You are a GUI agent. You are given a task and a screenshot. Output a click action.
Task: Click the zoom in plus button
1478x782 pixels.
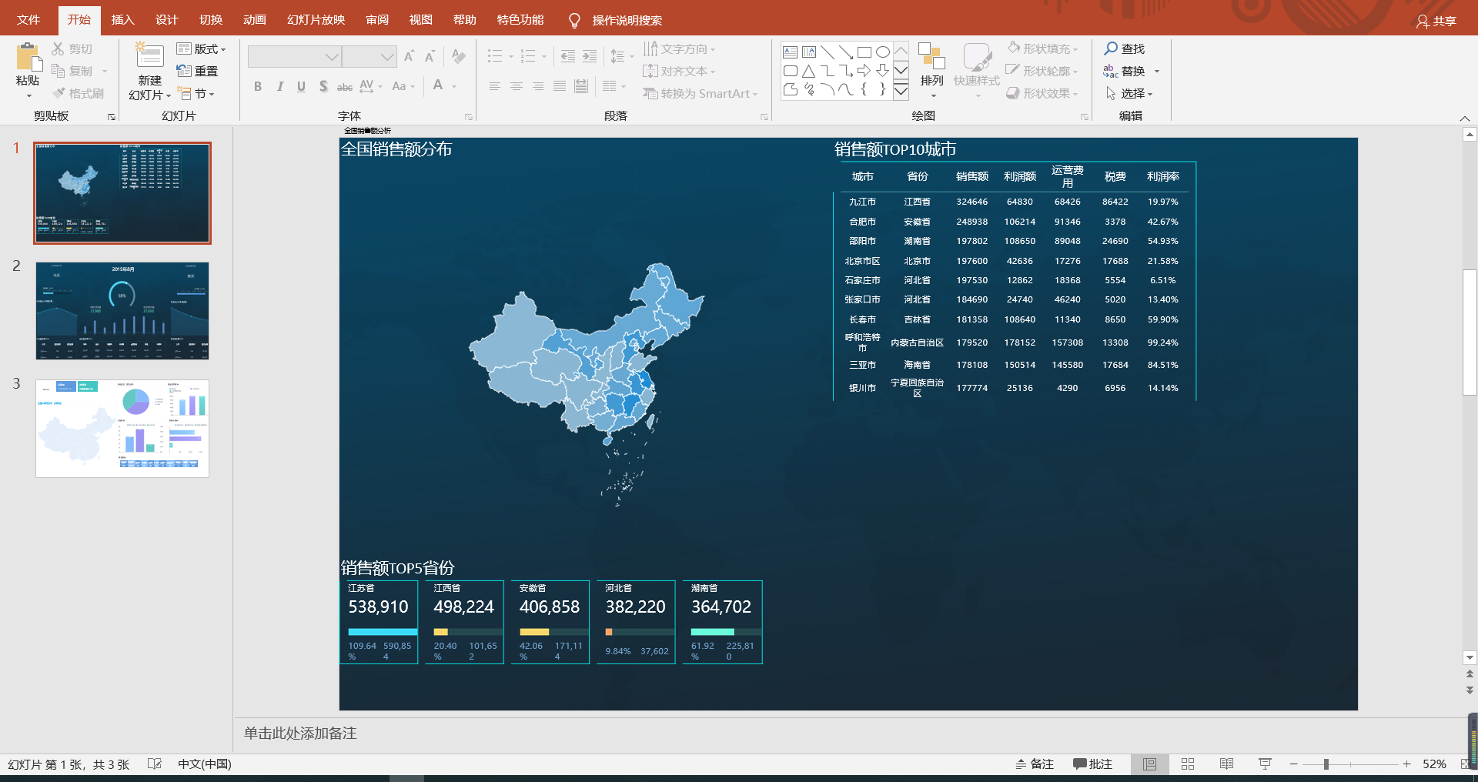pyautogui.click(x=1406, y=764)
